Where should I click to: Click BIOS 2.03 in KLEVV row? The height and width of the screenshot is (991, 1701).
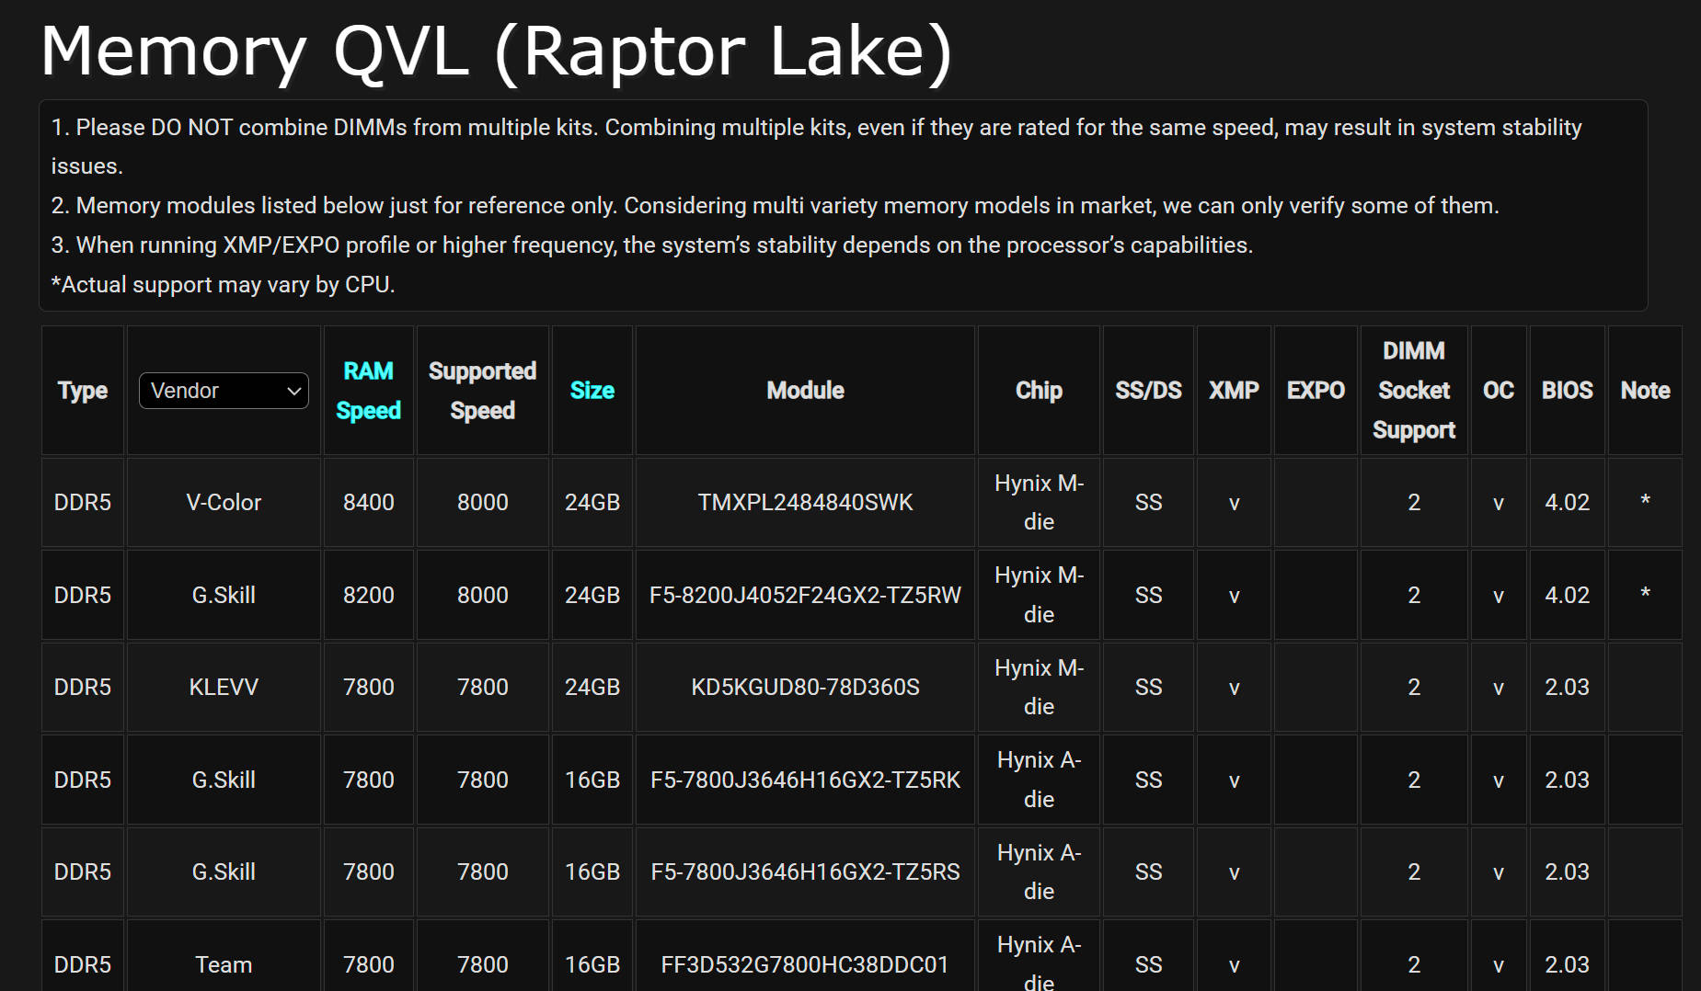tap(1568, 687)
